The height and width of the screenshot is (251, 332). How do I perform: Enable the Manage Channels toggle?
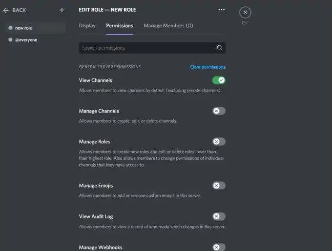tap(219, 111)
